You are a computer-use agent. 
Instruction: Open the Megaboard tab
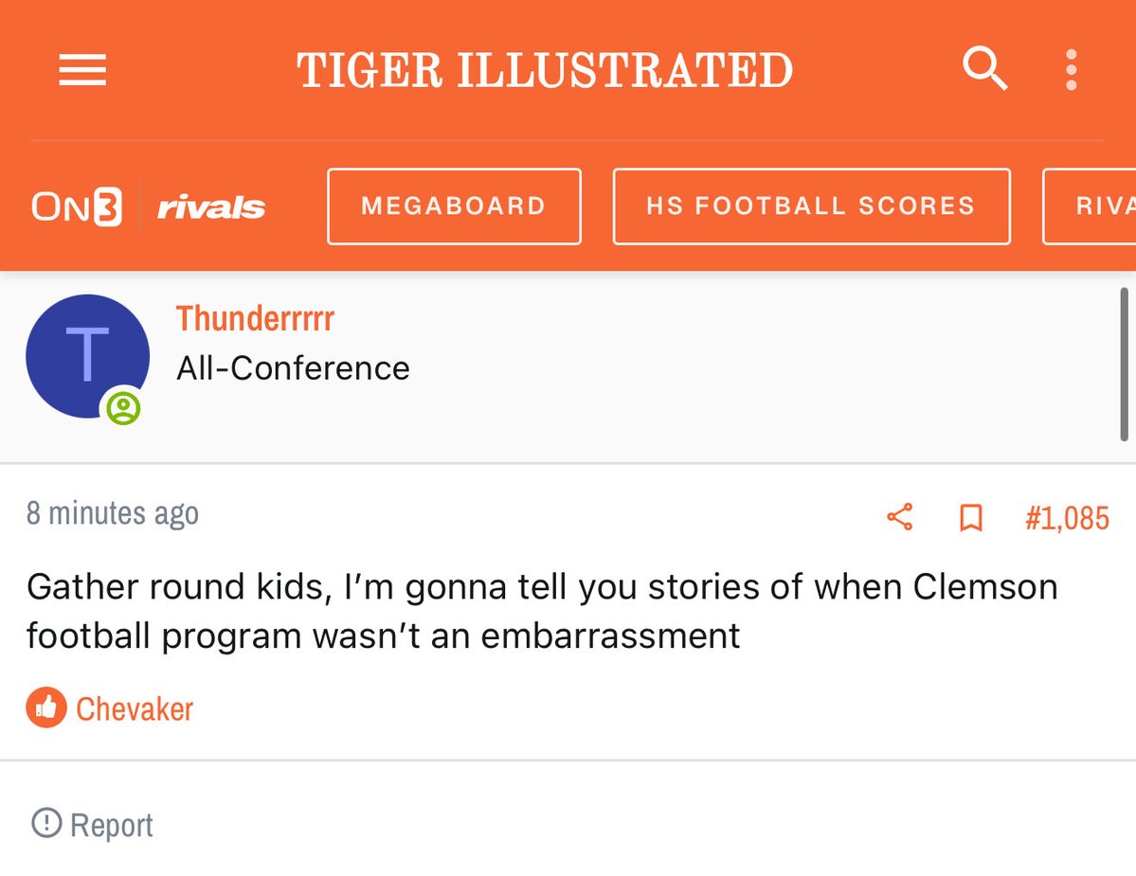454,206
